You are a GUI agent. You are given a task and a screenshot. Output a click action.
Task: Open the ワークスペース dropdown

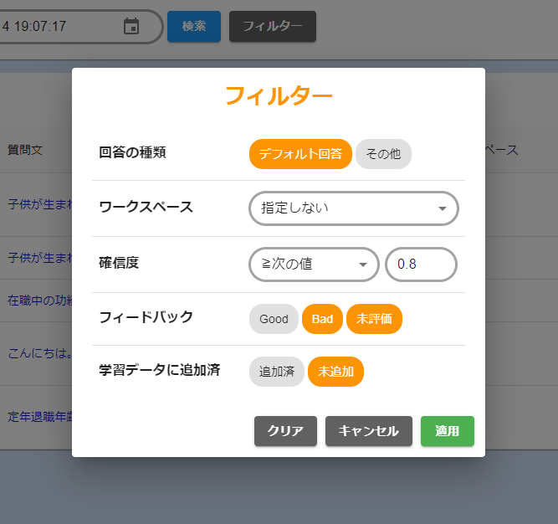click(x=343, y=208)
